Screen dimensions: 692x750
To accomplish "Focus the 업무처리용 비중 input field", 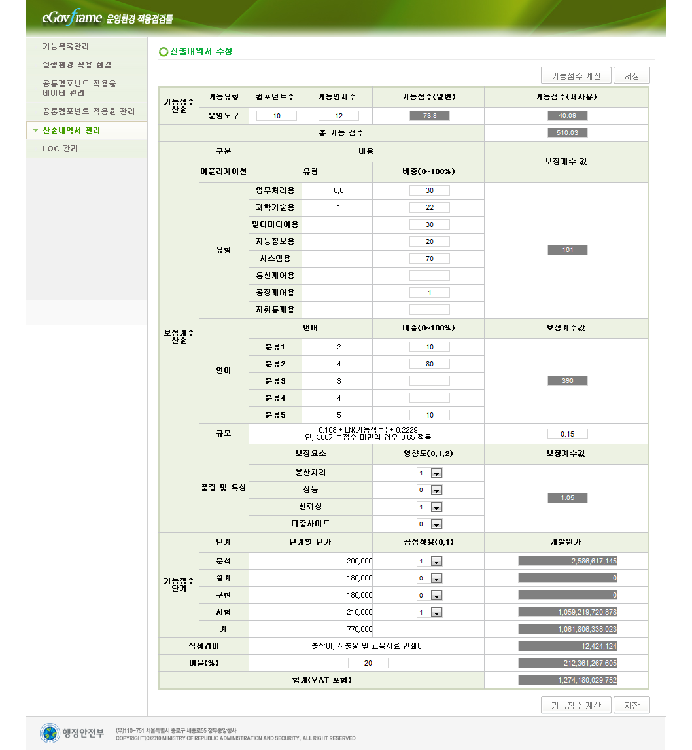I will click(x=429, y=190).
